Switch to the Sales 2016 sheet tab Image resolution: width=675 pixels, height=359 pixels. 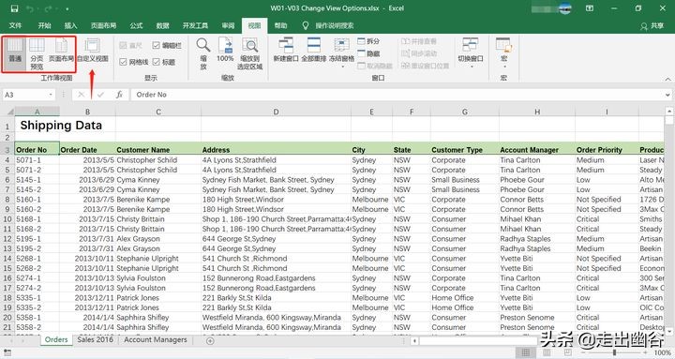[x=95, y=339]
